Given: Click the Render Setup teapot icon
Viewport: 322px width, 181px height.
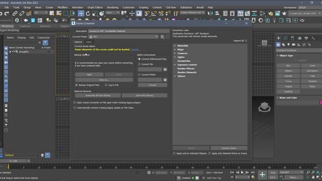Looking at the screenshot, I should tap(271, 14).
